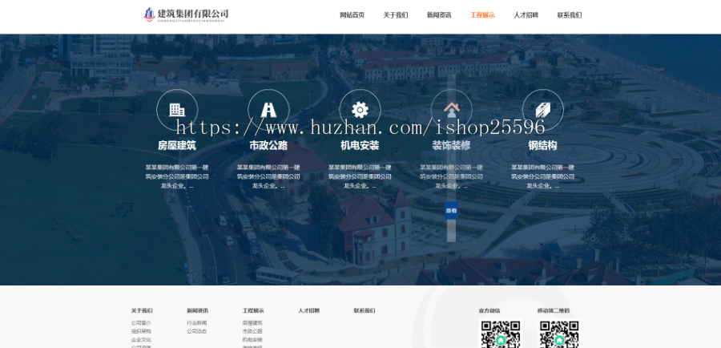721x348 pixels.
Task: Open footer 联系我们 heading link
Action: point(365,311)
